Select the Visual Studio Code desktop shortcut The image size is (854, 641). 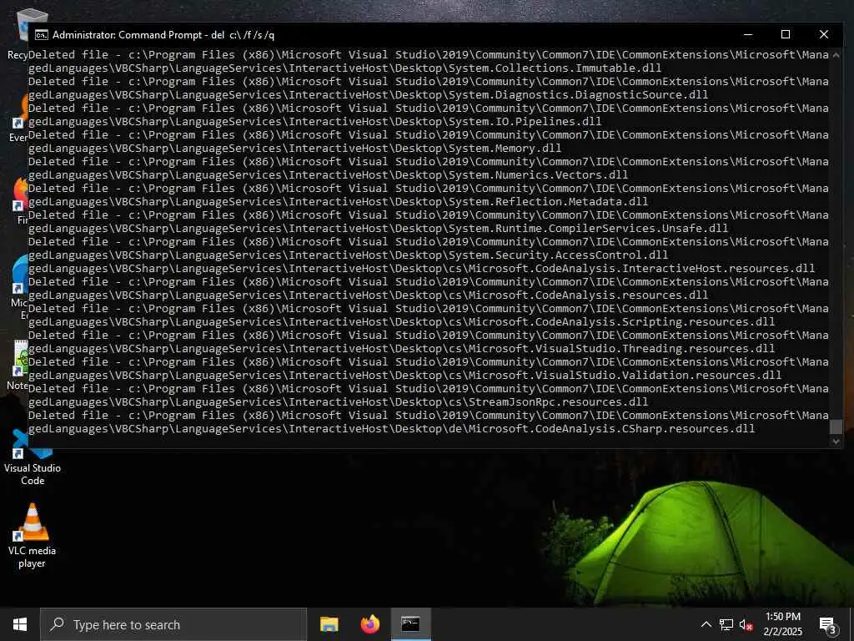click(x=33, y=458)
